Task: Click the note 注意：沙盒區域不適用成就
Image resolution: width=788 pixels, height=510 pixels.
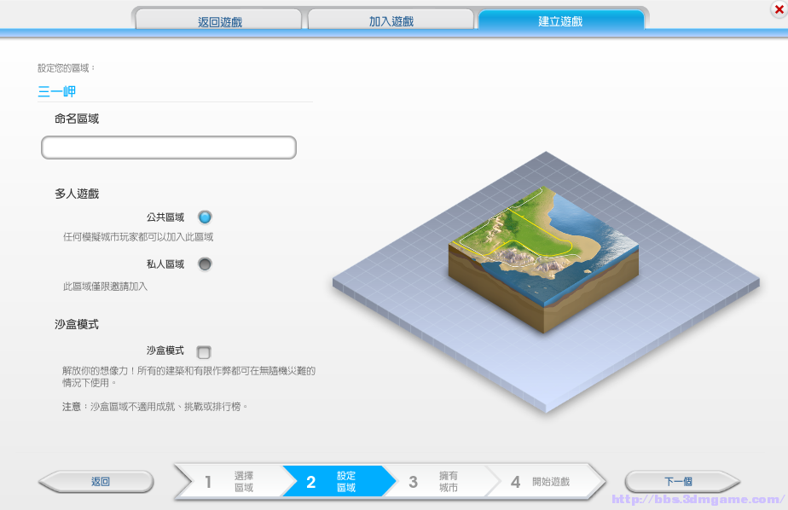Action: click(x=155, y=406)
